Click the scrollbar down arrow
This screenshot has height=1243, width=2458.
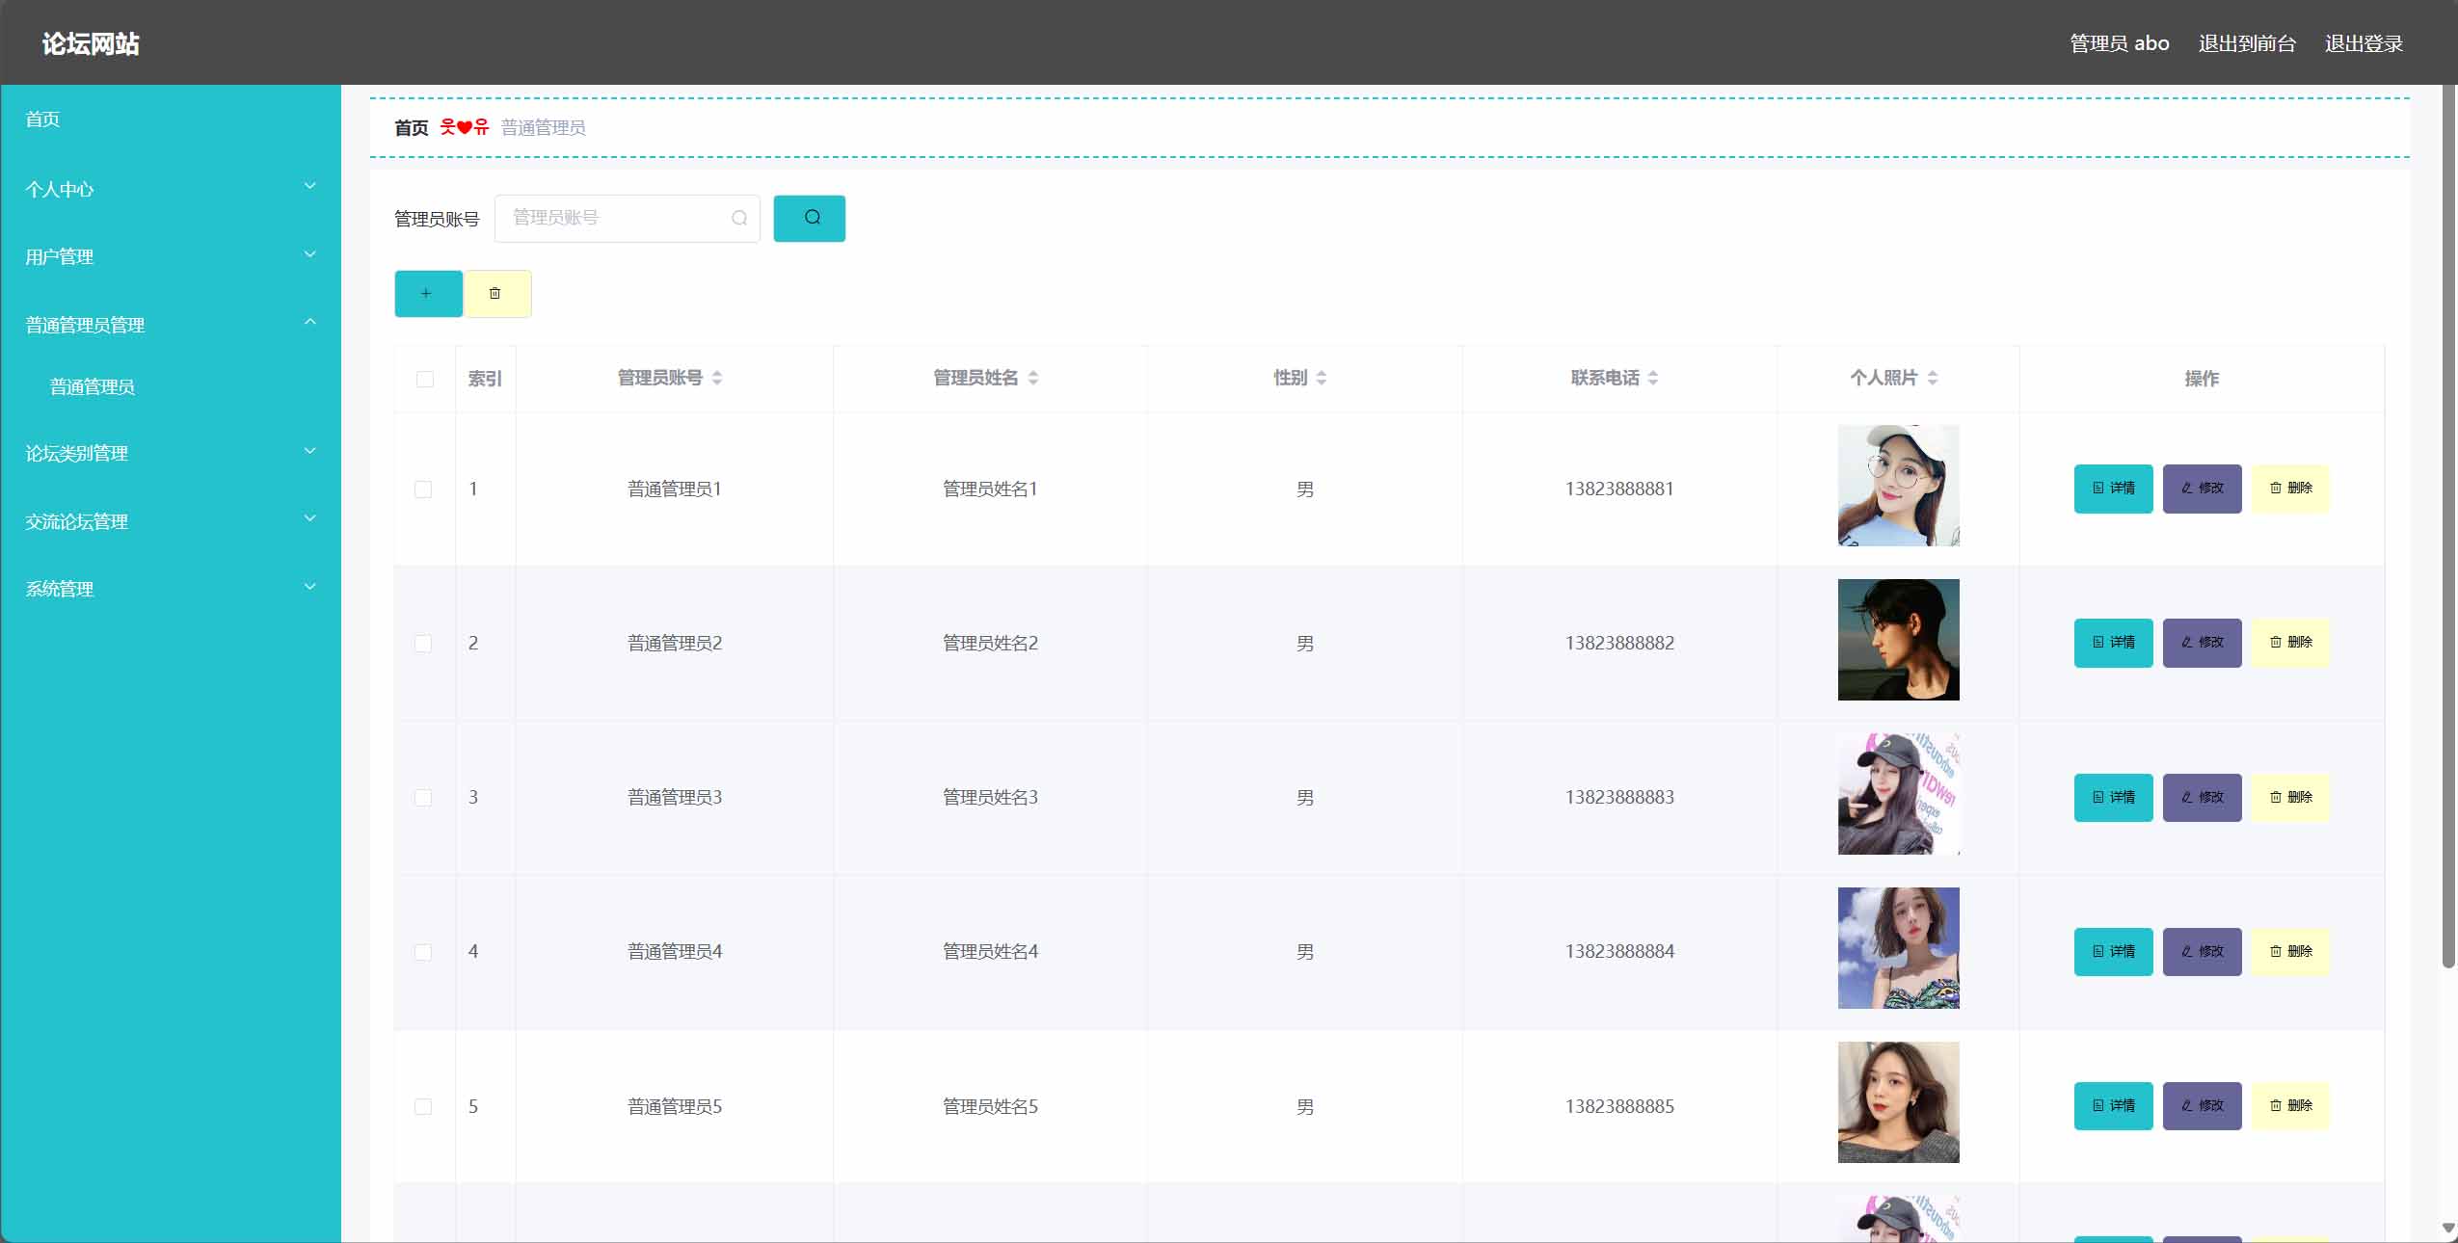(x=2448, y=1228)
